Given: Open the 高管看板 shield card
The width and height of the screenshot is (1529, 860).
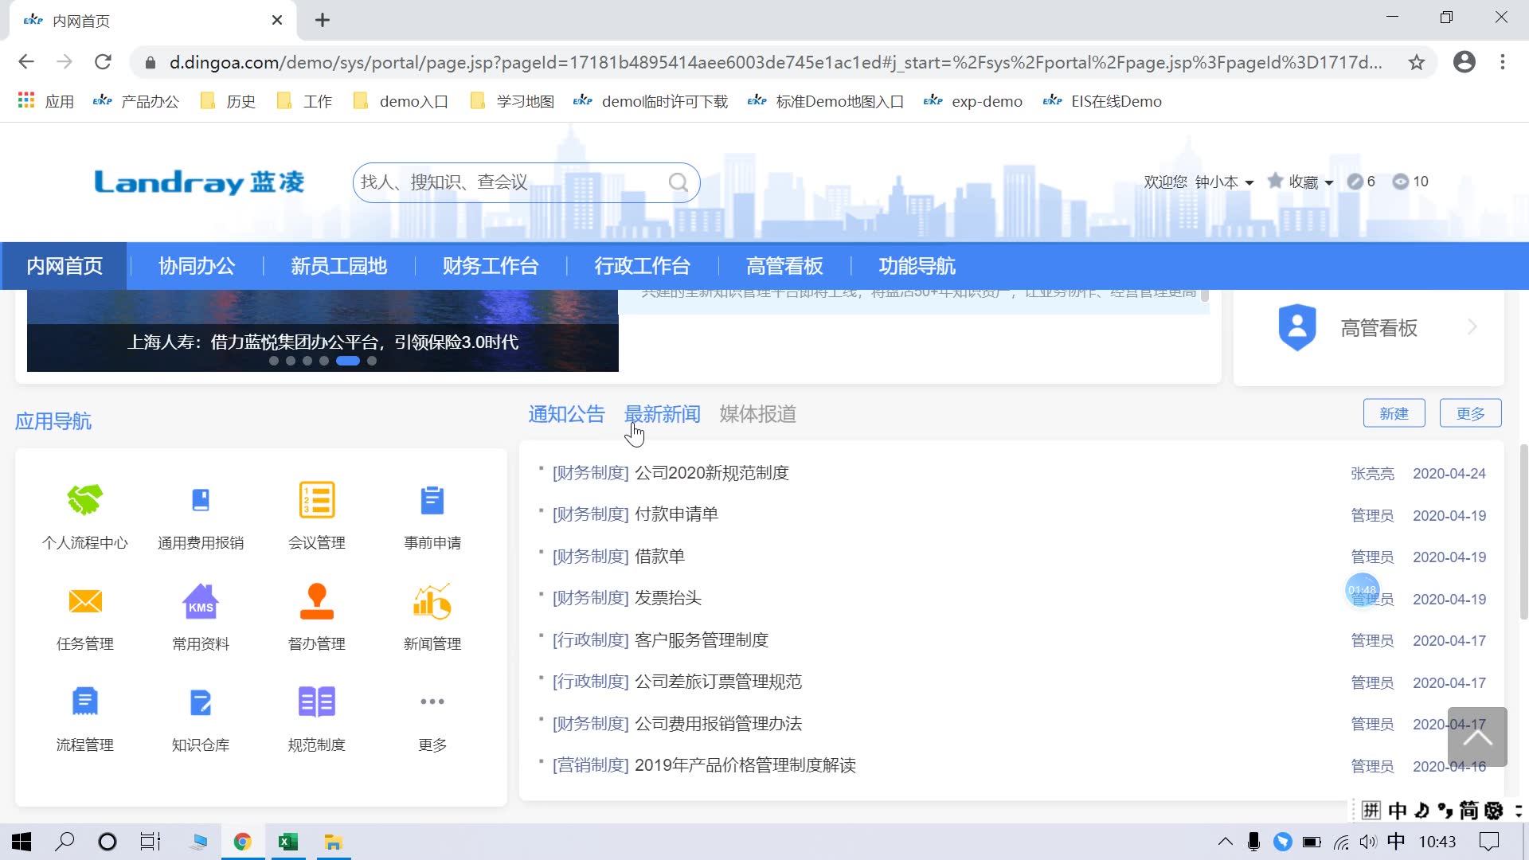Looking at the screenshot, I should [x=1369, y=327].
